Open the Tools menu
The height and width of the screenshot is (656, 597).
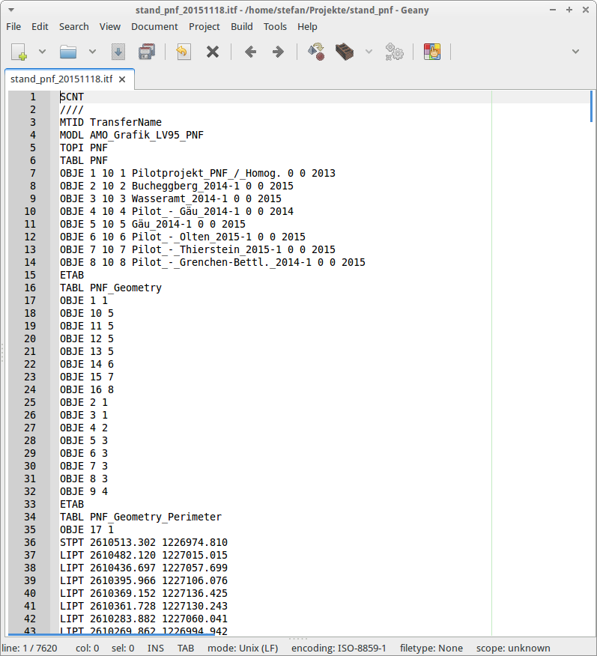275,27
